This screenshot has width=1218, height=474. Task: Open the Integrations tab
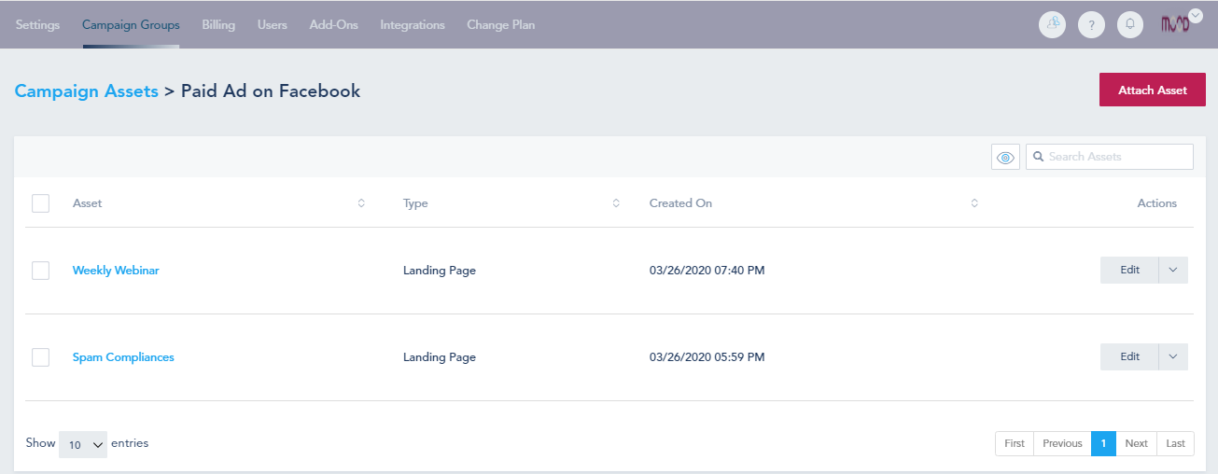pos(413,25)
